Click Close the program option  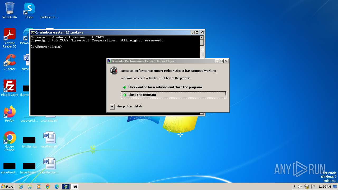[173, 95]
